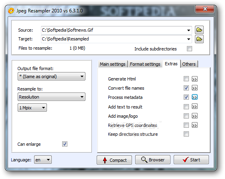This screenshot has width=225, height=179.
Task: Click the Start button
Action: point(191,159)
